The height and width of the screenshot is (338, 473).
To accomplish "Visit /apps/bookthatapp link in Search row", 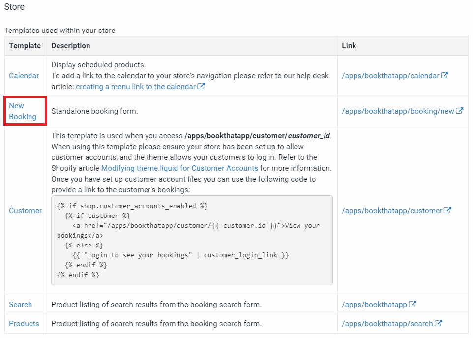I will click(374, 305).
